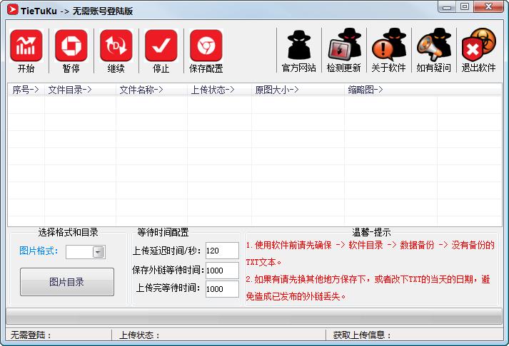
Task: Open the 官方网站 (Official website) icon
Action: [298, 46]
